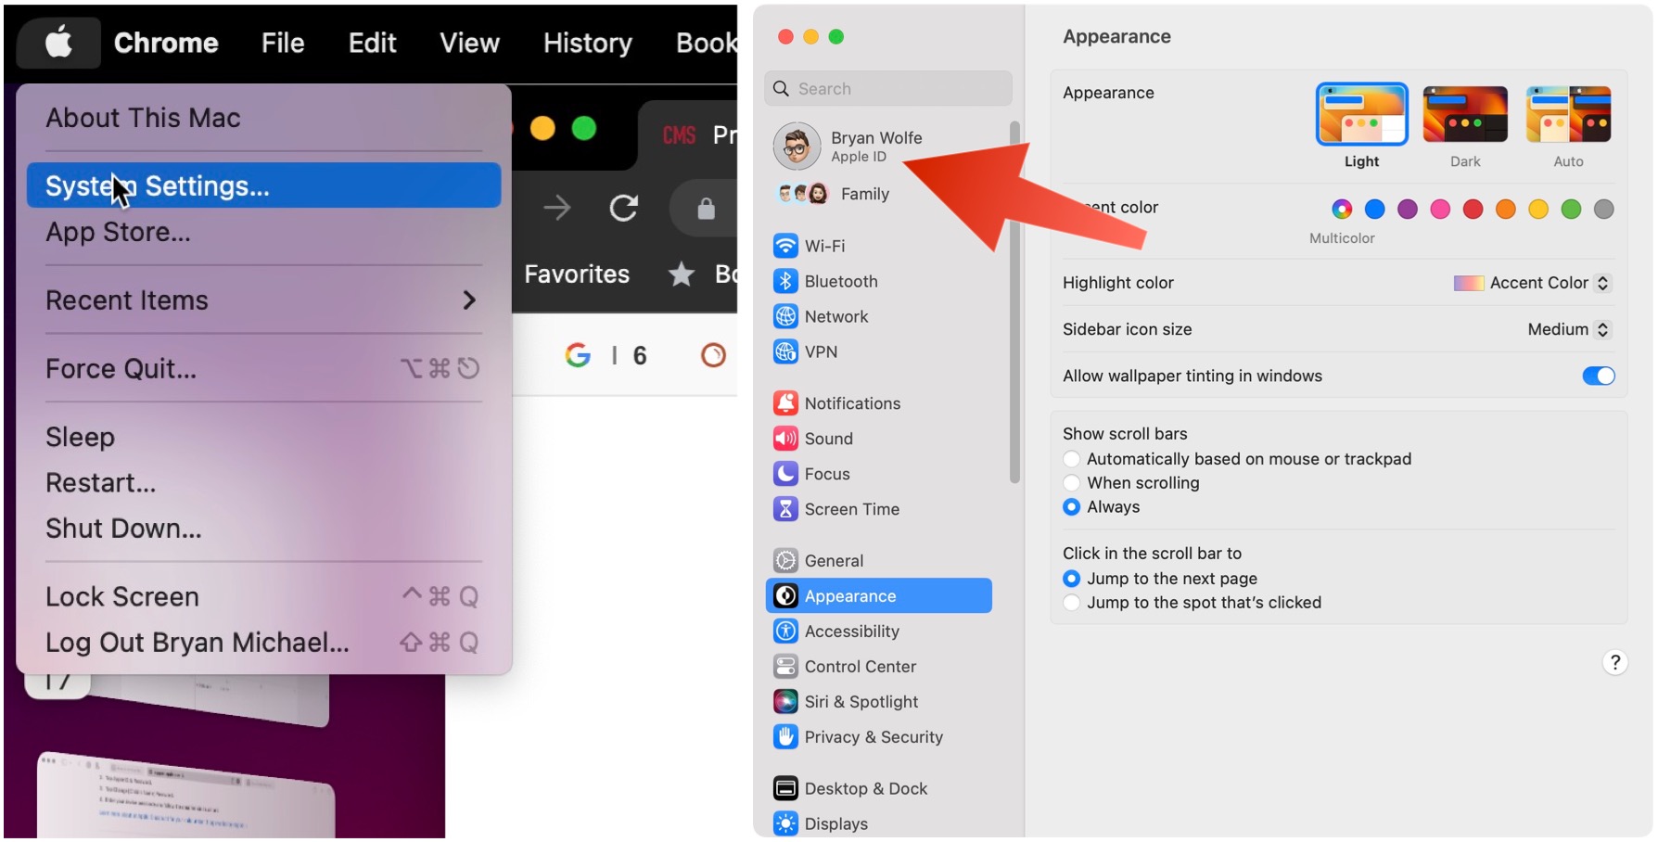
Task: Click the bookmarks star icon
Action: pyautogui.click(x=682, y=274)
